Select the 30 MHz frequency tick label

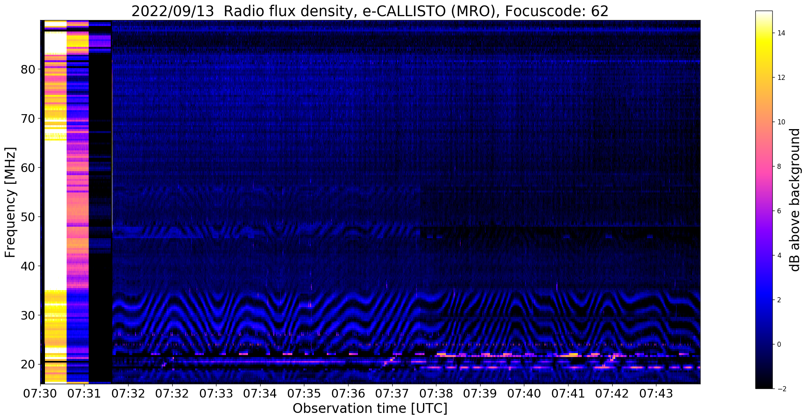[x=28, y=315]
